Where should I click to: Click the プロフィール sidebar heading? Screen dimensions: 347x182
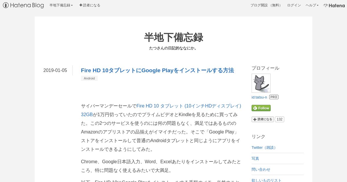265,68
